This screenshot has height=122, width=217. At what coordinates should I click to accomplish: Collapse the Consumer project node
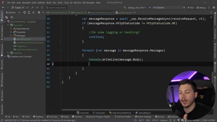coord(8,25)
